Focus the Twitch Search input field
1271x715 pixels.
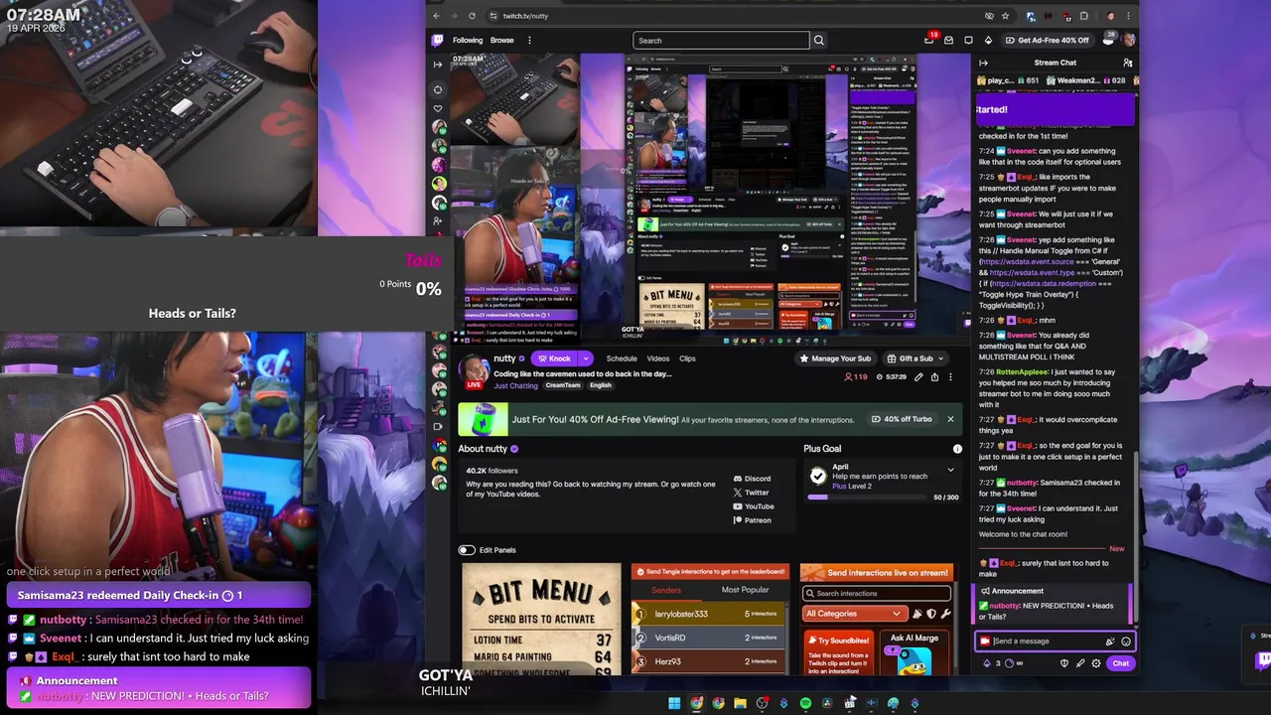(x=721, y=41)
